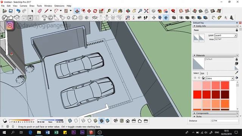Click the Open file icon
The image size is (242, 136).
pos(5,11)
